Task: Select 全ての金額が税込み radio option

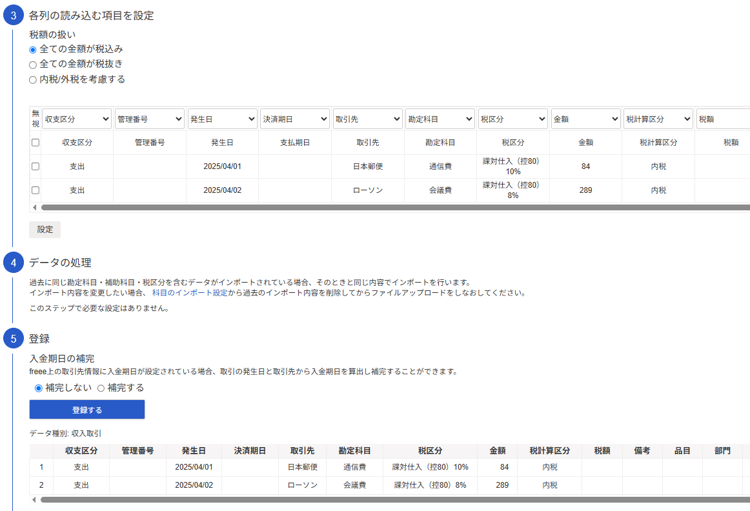Action: point(33,50)
